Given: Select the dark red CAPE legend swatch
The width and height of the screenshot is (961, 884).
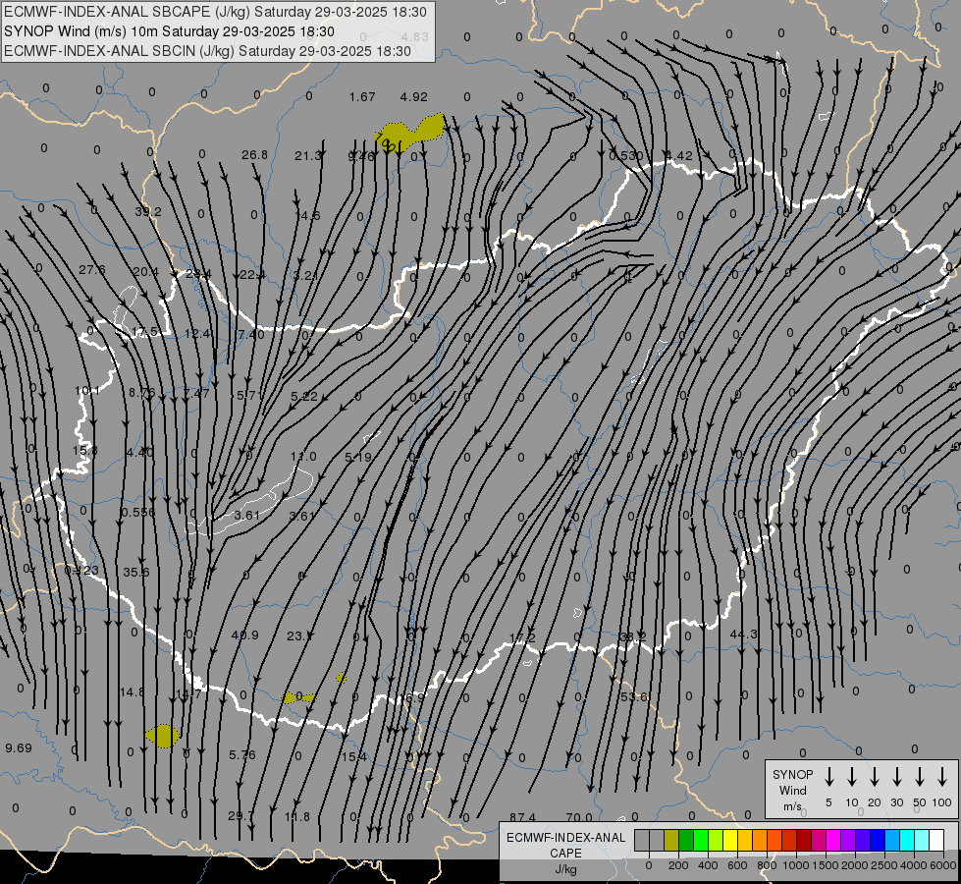Looking at the screenshot, I should click(804, 840).
